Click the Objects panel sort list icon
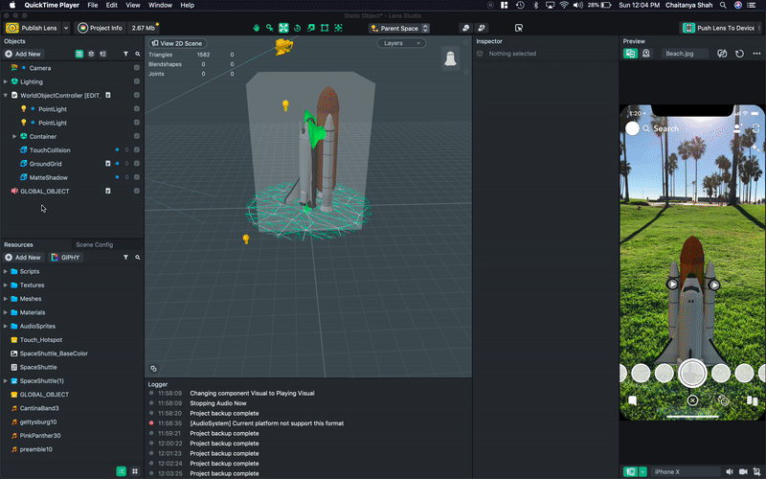Viewport: 766px width, 479px height. [x=102, y=54]
